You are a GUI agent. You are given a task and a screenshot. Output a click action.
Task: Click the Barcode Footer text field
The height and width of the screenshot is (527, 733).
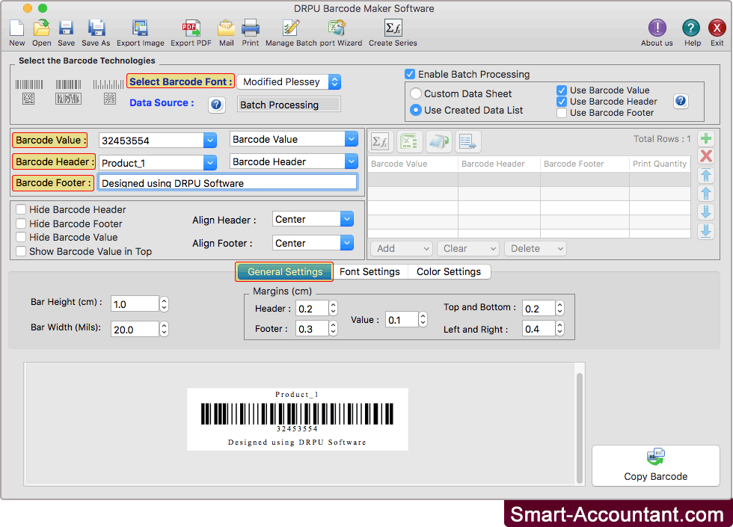click(x=227, y=182)
